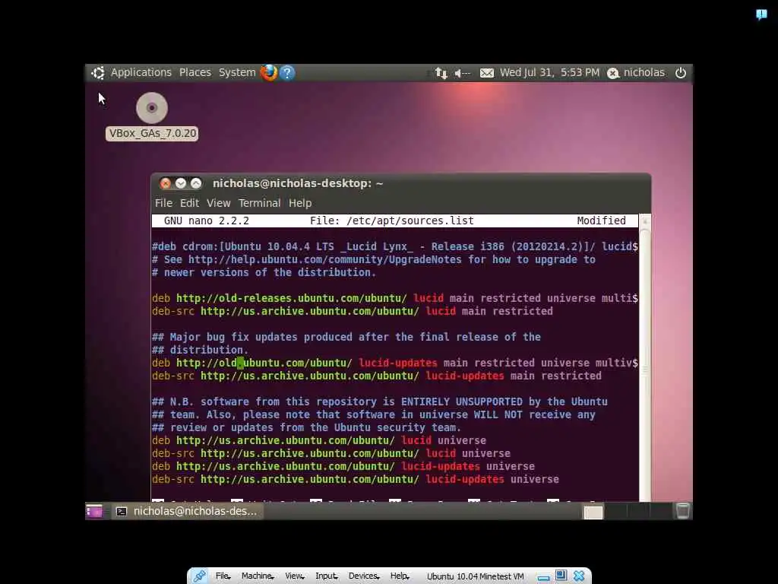Open the terminal File menu

tap(164, 203)
